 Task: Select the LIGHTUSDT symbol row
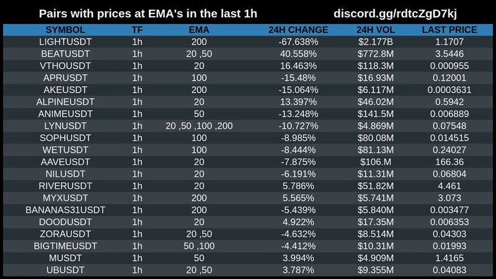coord(66,42)
